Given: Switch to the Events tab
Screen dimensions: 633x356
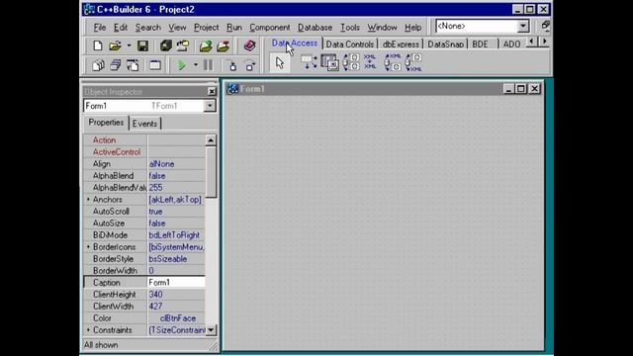Looking at the screenshot, I should 144,124.
